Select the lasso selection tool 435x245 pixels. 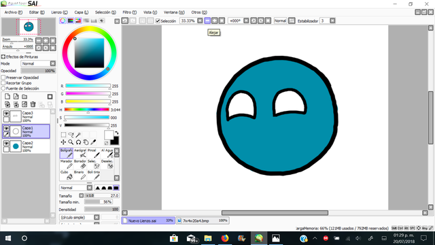(x=71, y=135)
